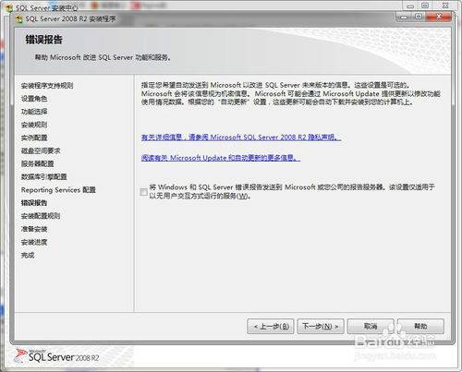This screenshot has width=462, height=372.
Task: Select the 安装进度 step in sidebar
Action: pos(34,242)
